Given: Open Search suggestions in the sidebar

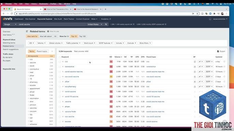Looking at the screenshot, I should (11, 49).
